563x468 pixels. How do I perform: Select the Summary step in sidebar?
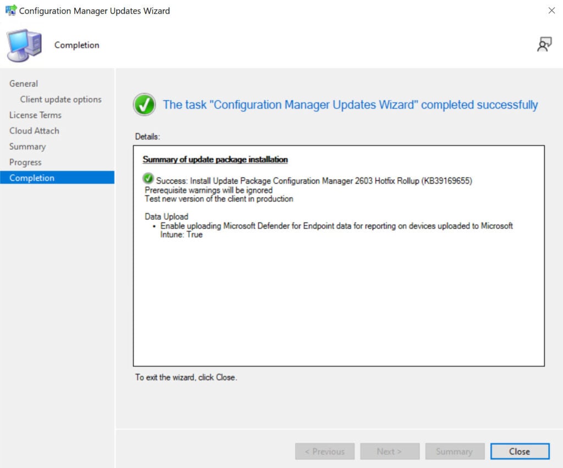coord(27,147)
